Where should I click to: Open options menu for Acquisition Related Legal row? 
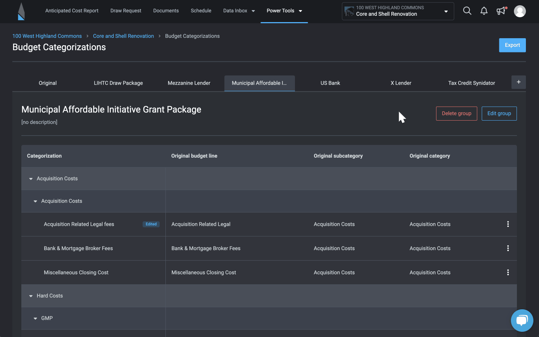coord(508,224)
